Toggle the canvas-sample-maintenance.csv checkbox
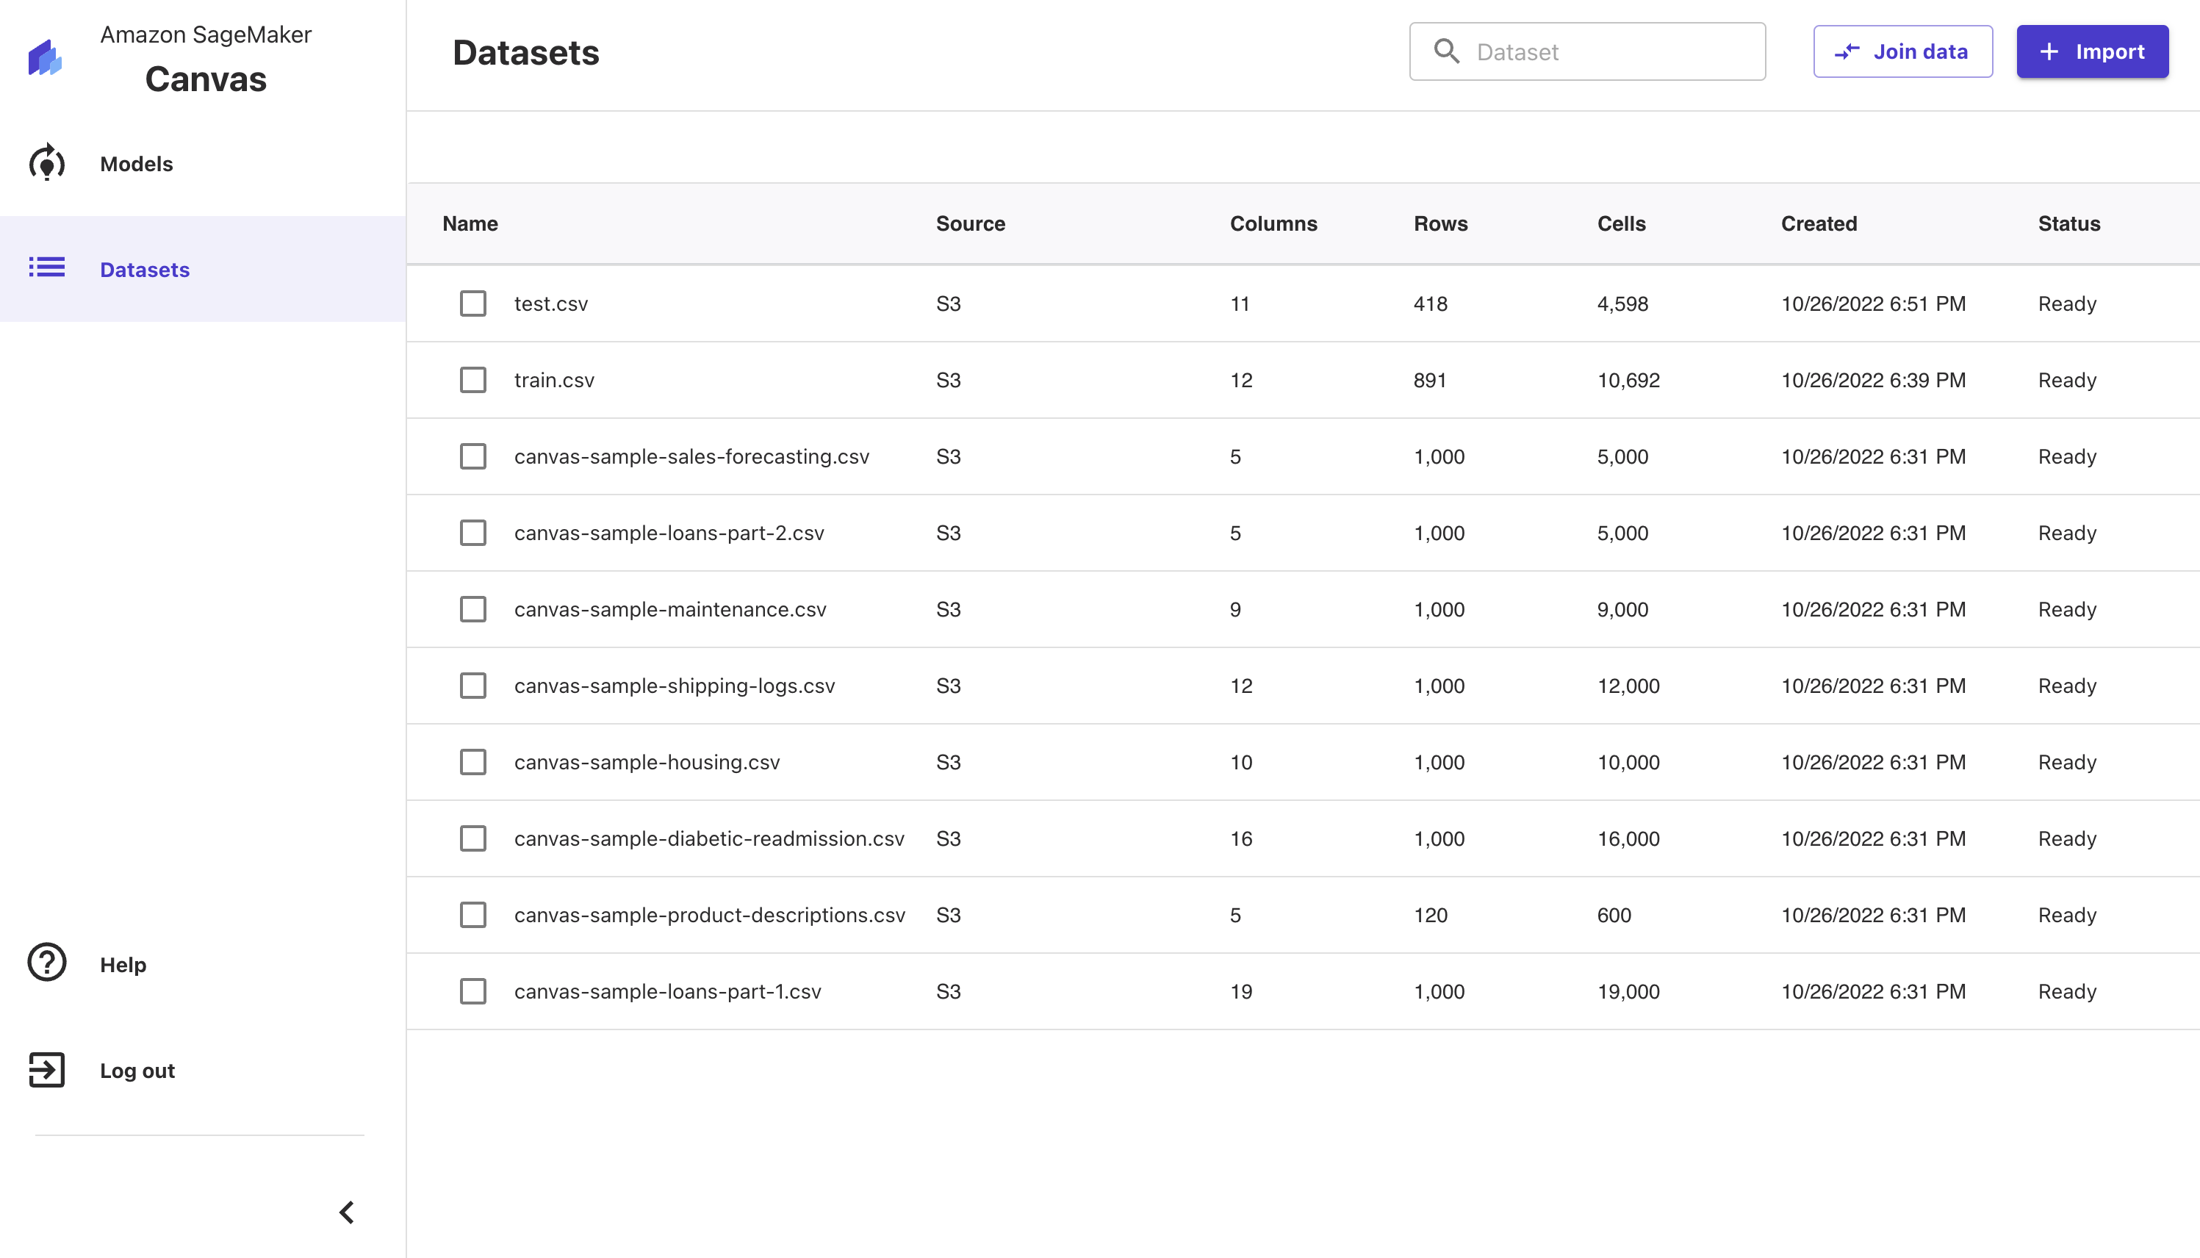 472,609
